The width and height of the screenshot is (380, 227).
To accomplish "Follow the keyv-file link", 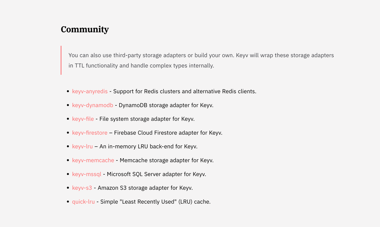I will click(x=83, y=119).
